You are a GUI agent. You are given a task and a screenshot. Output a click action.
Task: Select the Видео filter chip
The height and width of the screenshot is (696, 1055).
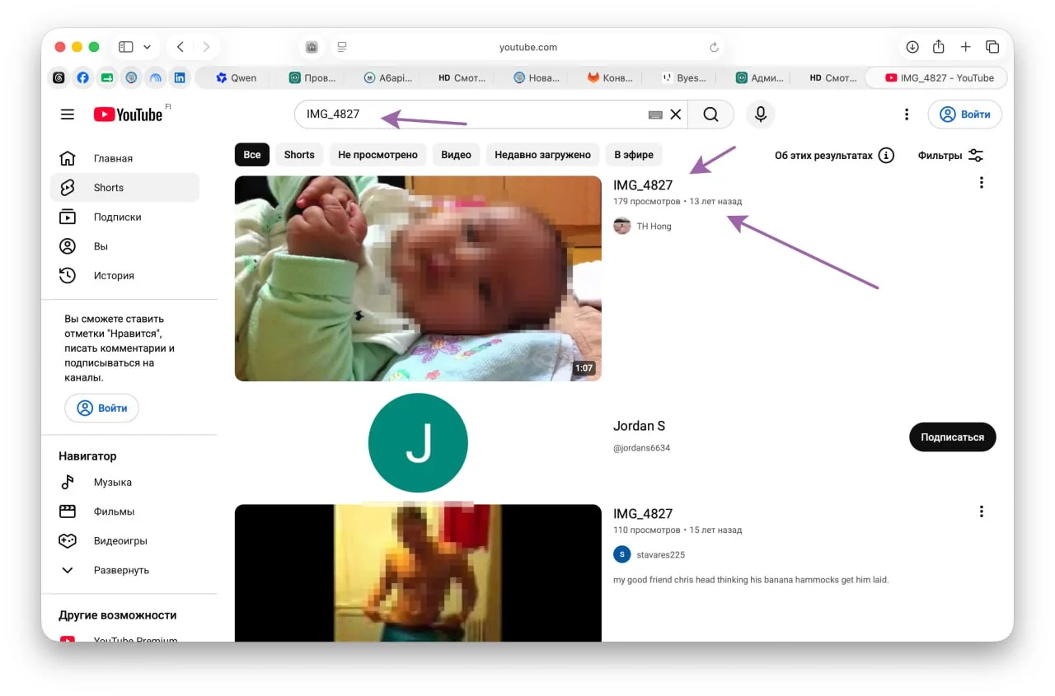(456, 155)
